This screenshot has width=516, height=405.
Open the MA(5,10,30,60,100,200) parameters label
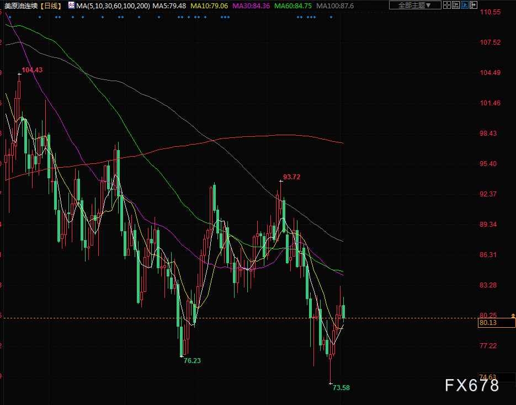coord(113,6)
